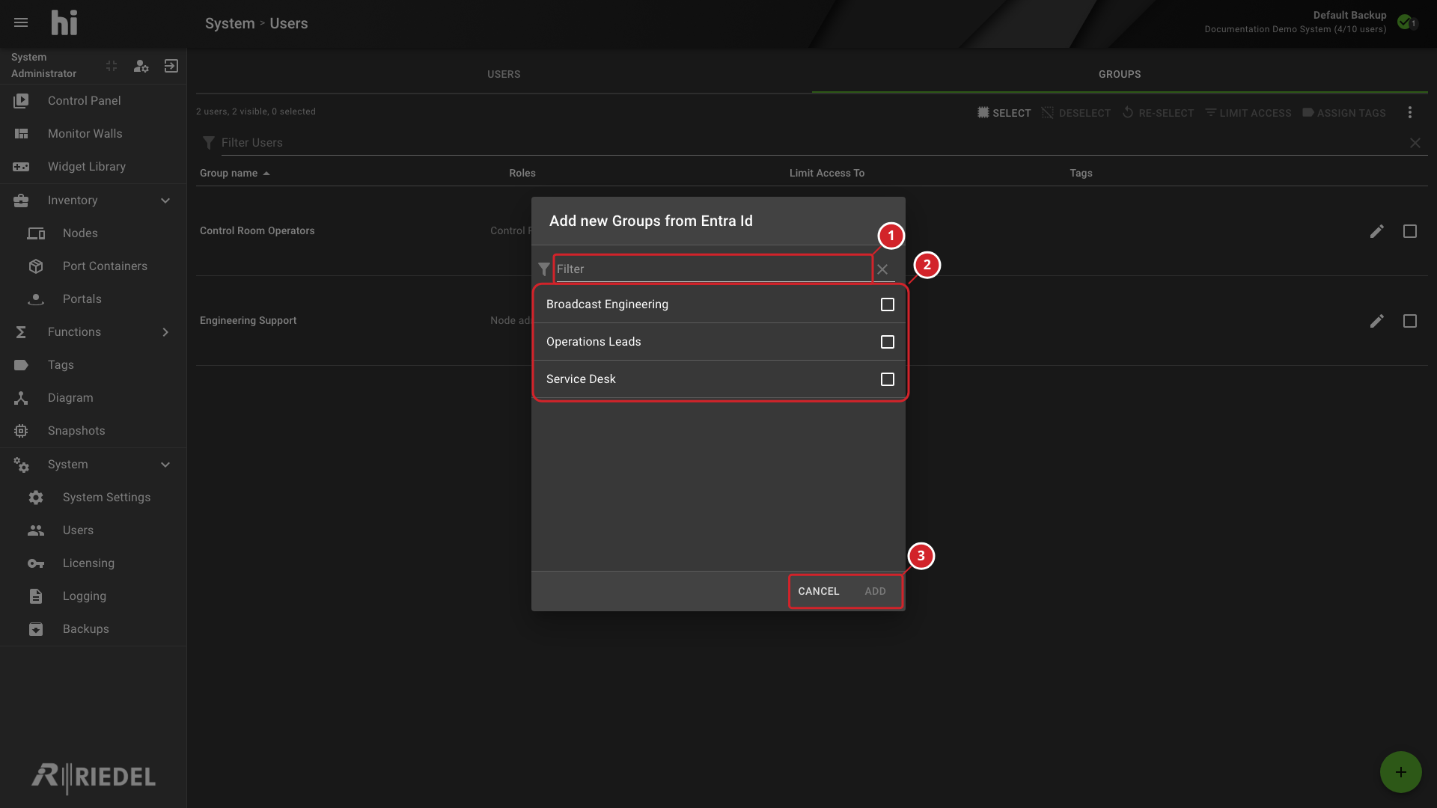Viewport: 1437px width, 808px height.
Task: Navigate to Portals
Action: [x=93, y=299]
